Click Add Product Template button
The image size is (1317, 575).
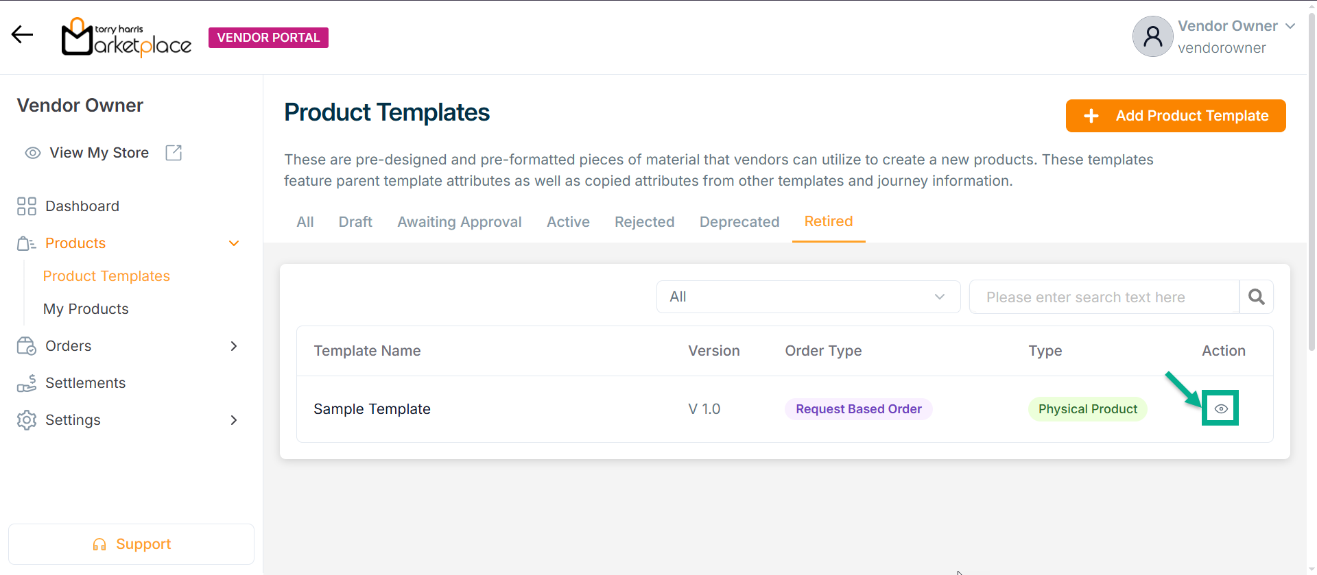pyautogui.click(x=1175, y=116)
